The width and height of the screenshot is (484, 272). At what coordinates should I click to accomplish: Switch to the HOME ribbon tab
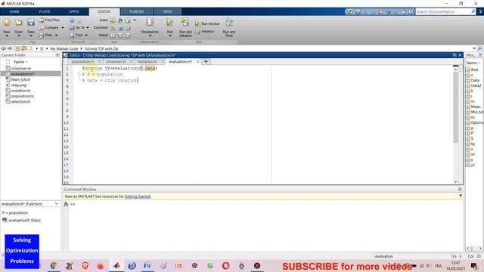pos(14,12)
